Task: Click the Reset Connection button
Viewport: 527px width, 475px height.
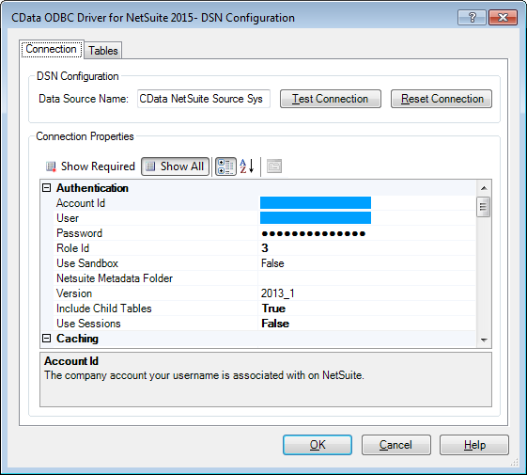Action: tap(442, 99)
